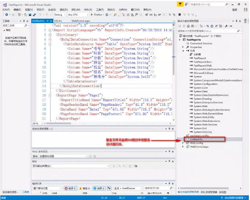Click the Save All toolbar icon
The image size is (250, 200).
coord(34,15)
